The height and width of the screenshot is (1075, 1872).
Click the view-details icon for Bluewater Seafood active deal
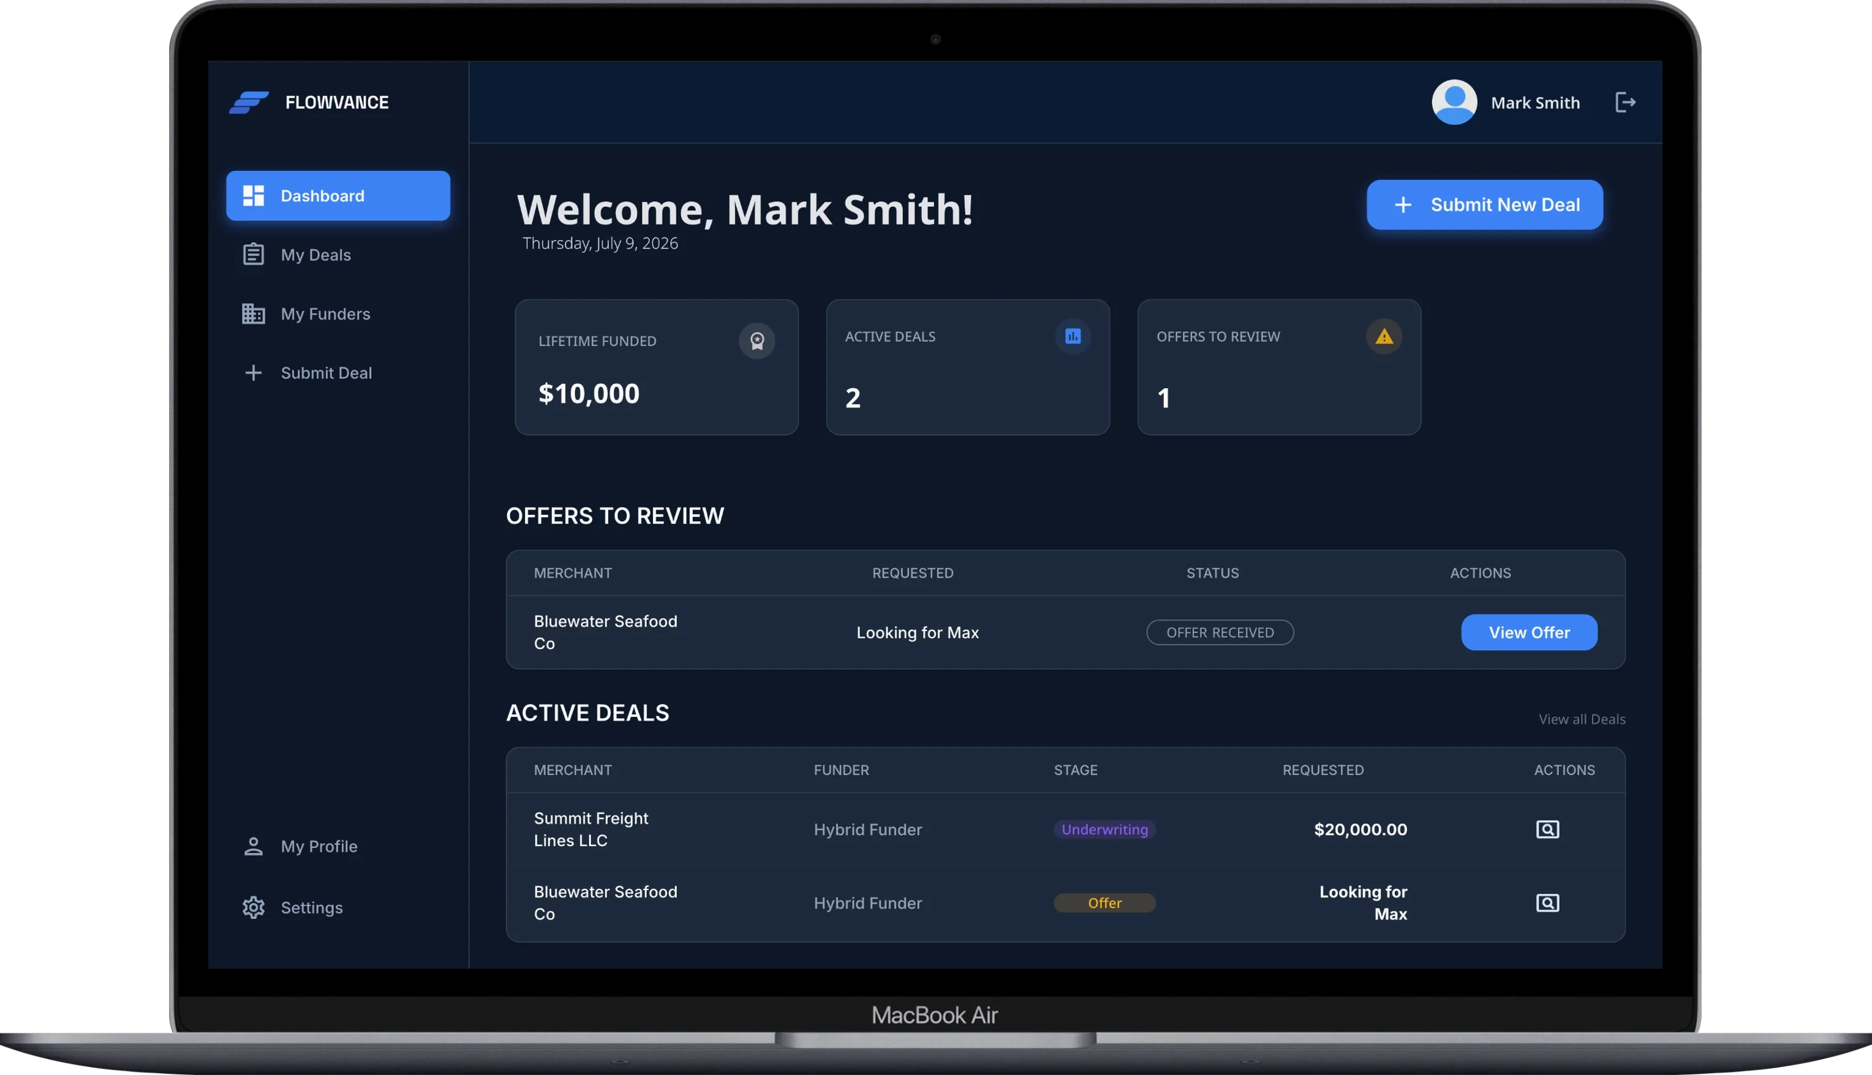[1547, 903]
